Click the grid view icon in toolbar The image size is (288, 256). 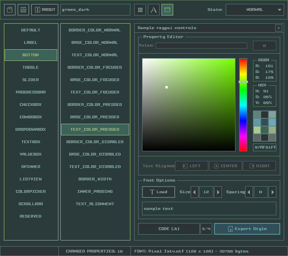[140, 10]
